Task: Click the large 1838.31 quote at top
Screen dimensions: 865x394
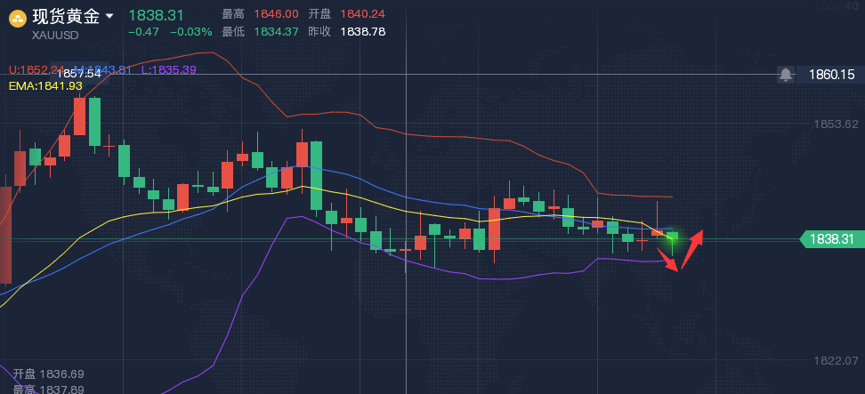Action: 156,15
